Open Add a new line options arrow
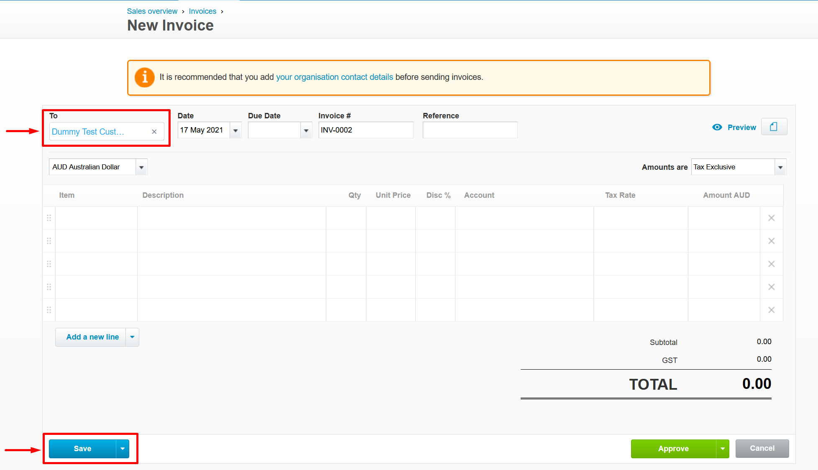 [132, 337]
